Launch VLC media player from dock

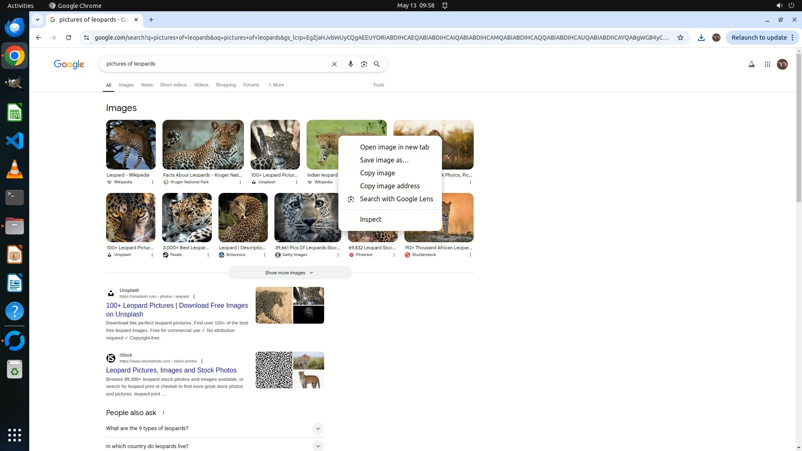15,169
